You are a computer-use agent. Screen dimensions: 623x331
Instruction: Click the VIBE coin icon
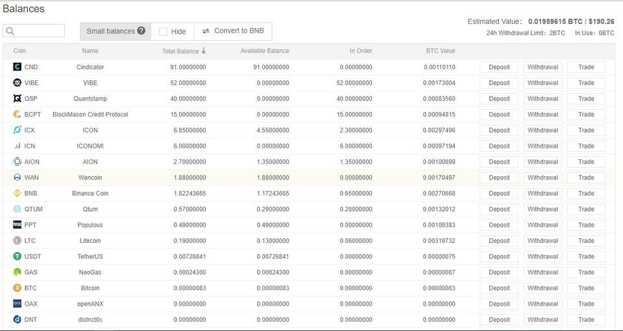[x=17, y=83]
